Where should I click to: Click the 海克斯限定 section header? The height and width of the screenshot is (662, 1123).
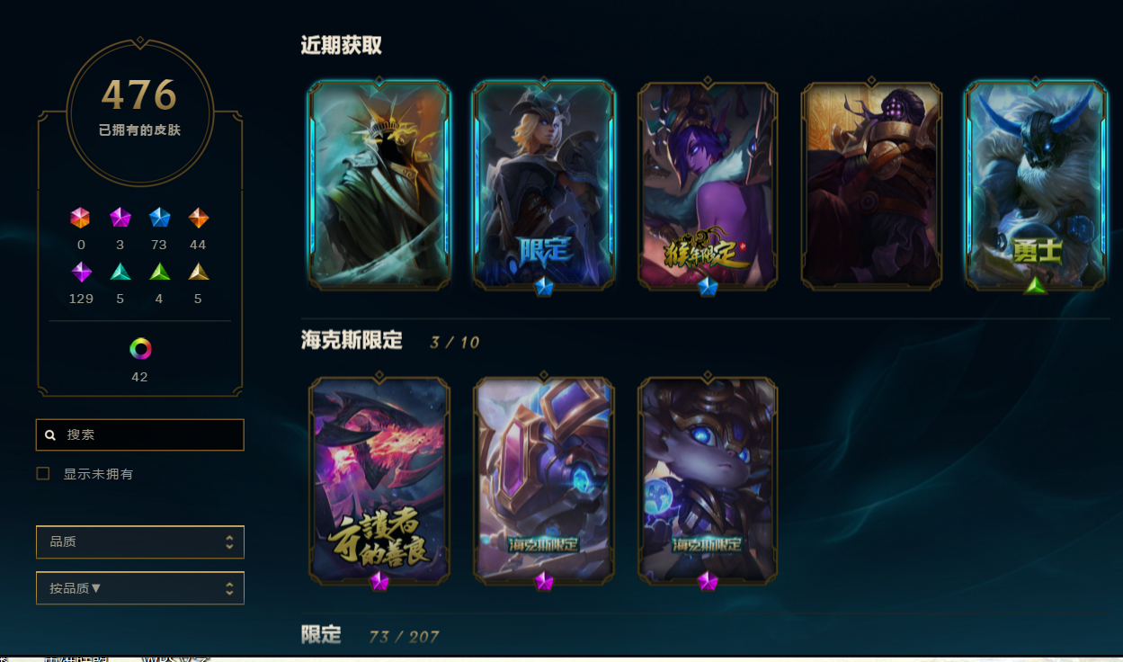click(x=352, y=341)
